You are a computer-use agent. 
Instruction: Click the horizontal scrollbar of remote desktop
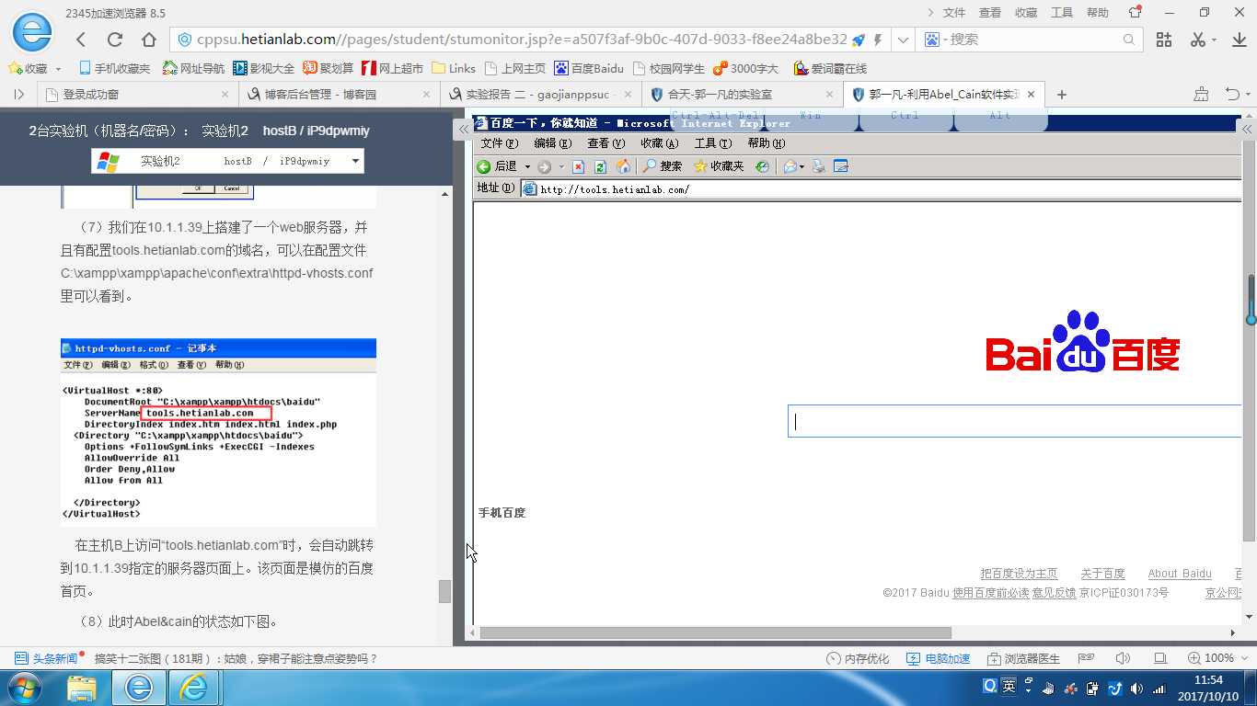[x=714, y=632]
